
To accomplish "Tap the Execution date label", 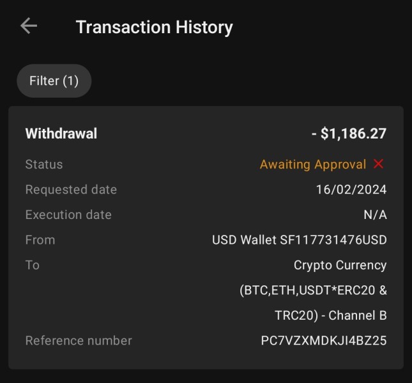I will (68, 214).
